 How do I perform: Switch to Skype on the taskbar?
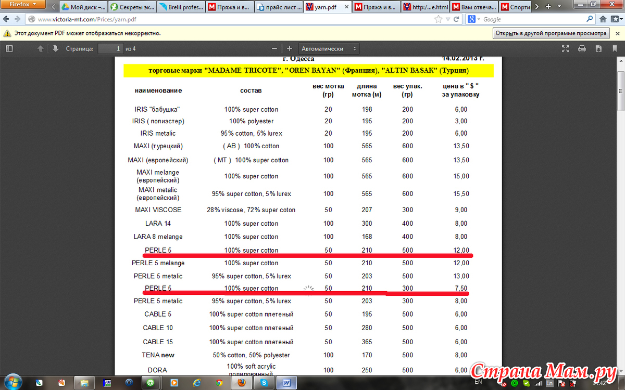pos(264,383)
